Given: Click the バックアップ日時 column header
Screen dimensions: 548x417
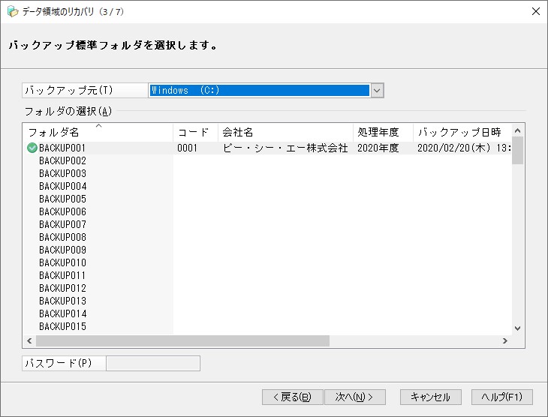Looking at the screenshot, I should click(462, 132).
